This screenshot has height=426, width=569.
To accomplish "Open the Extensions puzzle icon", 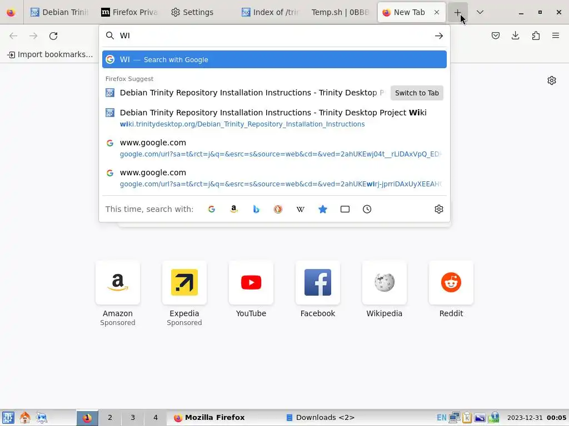I will coord(536,35).
